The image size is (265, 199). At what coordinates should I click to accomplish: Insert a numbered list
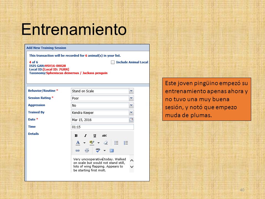[126, 143]
